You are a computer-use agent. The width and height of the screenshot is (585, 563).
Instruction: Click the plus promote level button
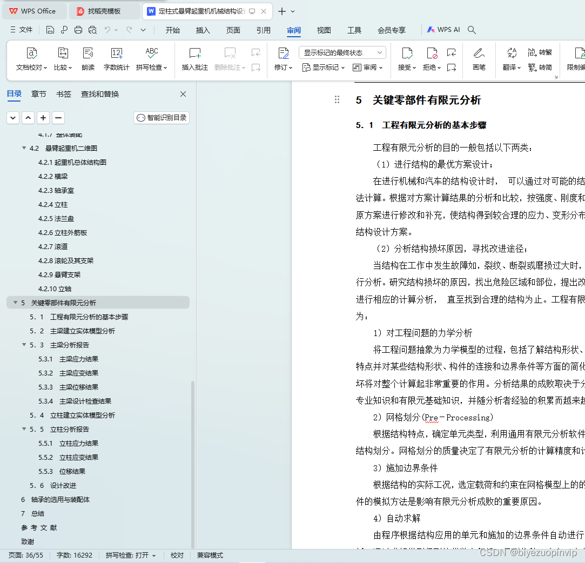point(43,118)
